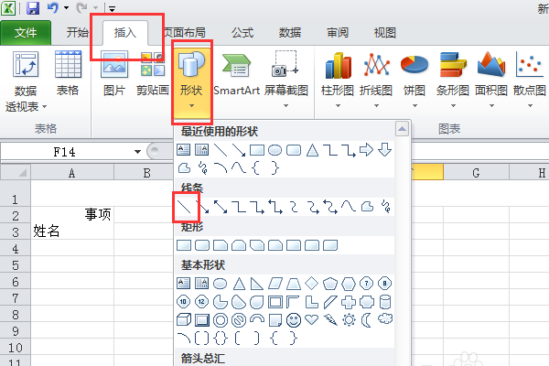Switch to the 插入 ribbon tab
The image size is (549, 366).
(x=125, y=33)
